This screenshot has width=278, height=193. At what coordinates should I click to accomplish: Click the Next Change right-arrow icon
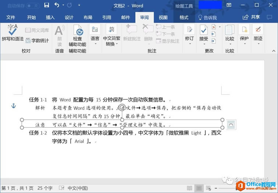click(x=214, y=41)
